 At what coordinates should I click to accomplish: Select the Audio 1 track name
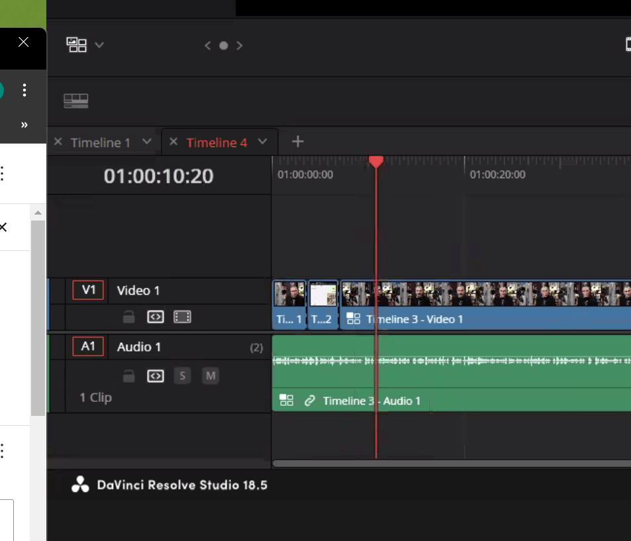click(x=139, y=347)
